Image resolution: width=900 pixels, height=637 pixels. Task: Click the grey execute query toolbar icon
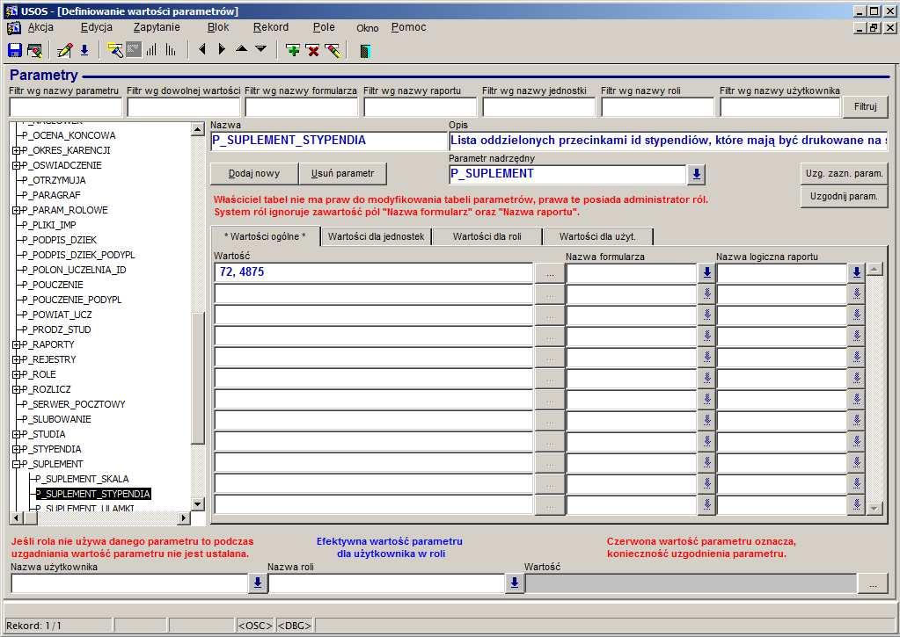[x=133, y=50]
